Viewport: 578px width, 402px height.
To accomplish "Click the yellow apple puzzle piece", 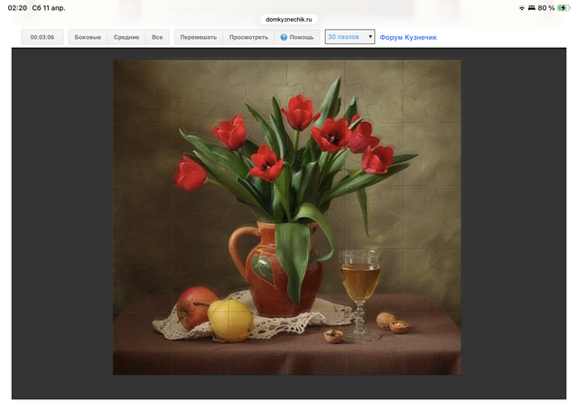I will (x=230, y=321).
